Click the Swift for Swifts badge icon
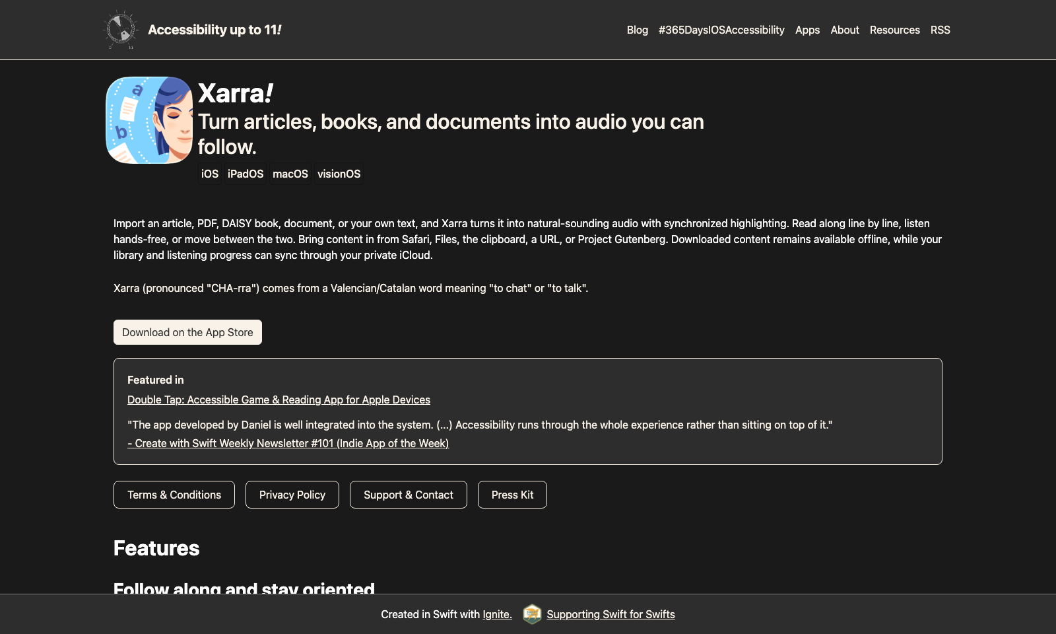This screenshot has height=634, width=1056. [532, 614]
